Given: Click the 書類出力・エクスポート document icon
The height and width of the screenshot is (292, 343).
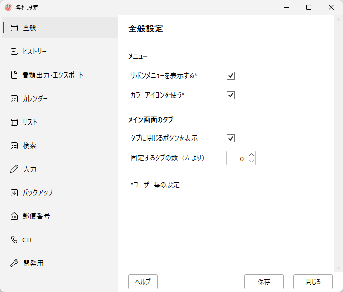Looking at the screenshot, I should 14,75.
